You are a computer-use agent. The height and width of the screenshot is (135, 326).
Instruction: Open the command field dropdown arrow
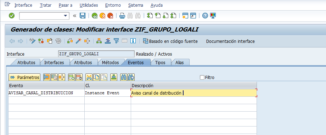click(66, 16)
